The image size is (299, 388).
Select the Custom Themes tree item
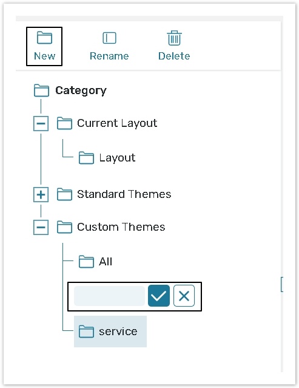(121, 227)
